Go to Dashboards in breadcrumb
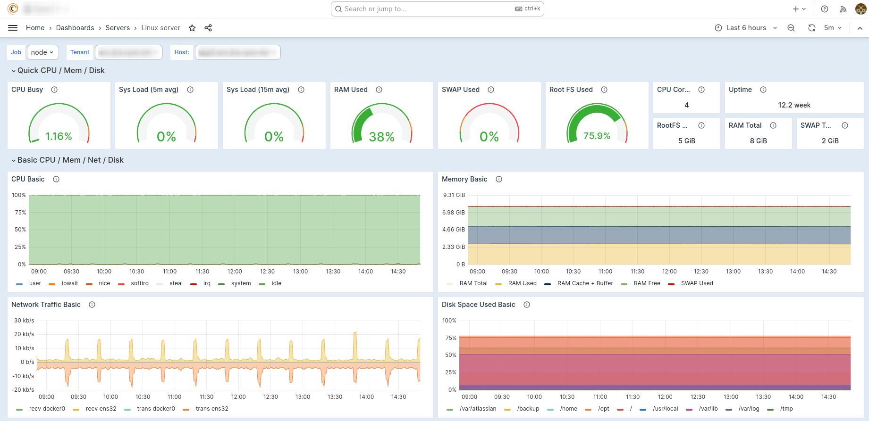The height and width of the screenshot is (421, 869). click(x=75, y=28)
